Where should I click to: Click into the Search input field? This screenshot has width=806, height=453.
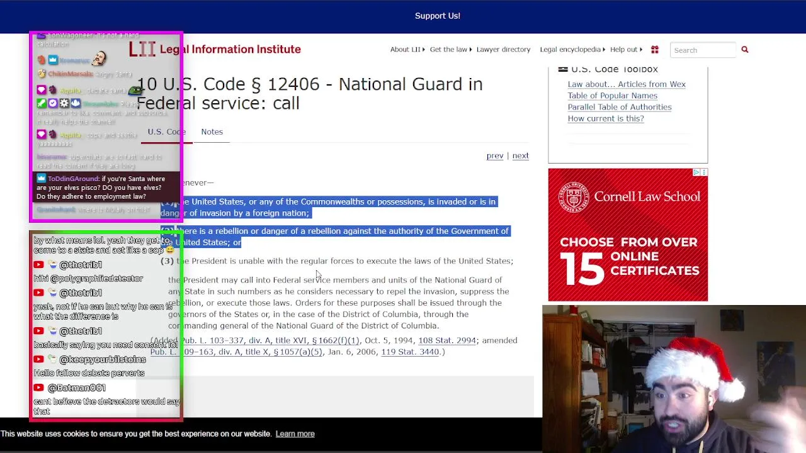(703, 50)
